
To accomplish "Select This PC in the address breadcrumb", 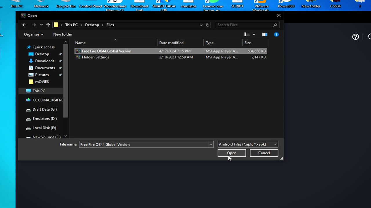I will click(x=71, y=25).
